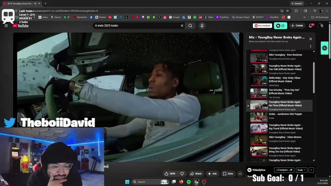Open the account avatar menu
331x186 pixels.
[321, 26]
